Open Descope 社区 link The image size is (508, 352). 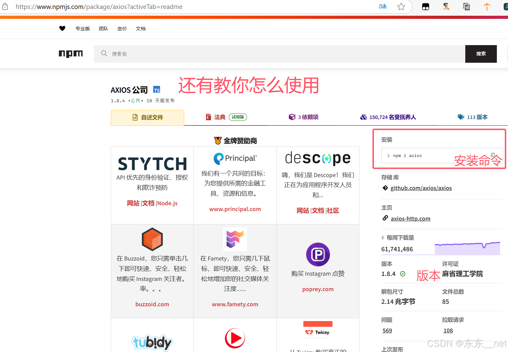coord(333,210)
